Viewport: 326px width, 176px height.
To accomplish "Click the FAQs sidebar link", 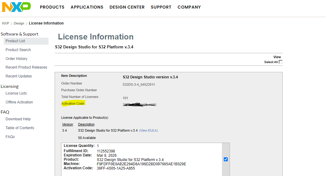I will click(x=10, y=137).
